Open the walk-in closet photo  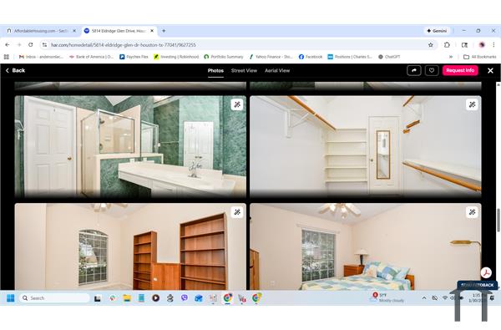(x=366, y=146)
